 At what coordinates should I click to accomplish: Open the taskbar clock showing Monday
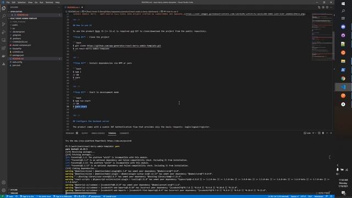[343, 183]
